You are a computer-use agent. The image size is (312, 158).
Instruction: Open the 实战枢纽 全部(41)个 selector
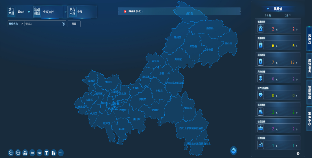48,12
